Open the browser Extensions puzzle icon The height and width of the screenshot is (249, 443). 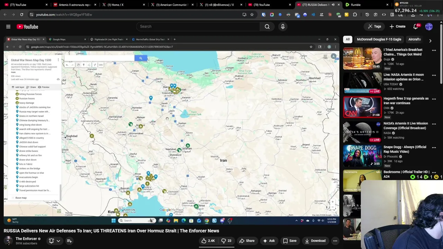[x=355, y=15]
